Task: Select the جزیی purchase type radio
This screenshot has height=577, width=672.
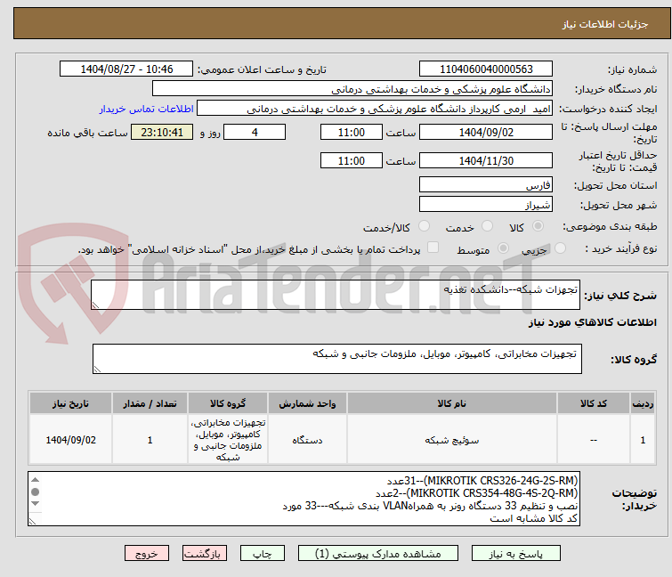Action: click(560, 248)
